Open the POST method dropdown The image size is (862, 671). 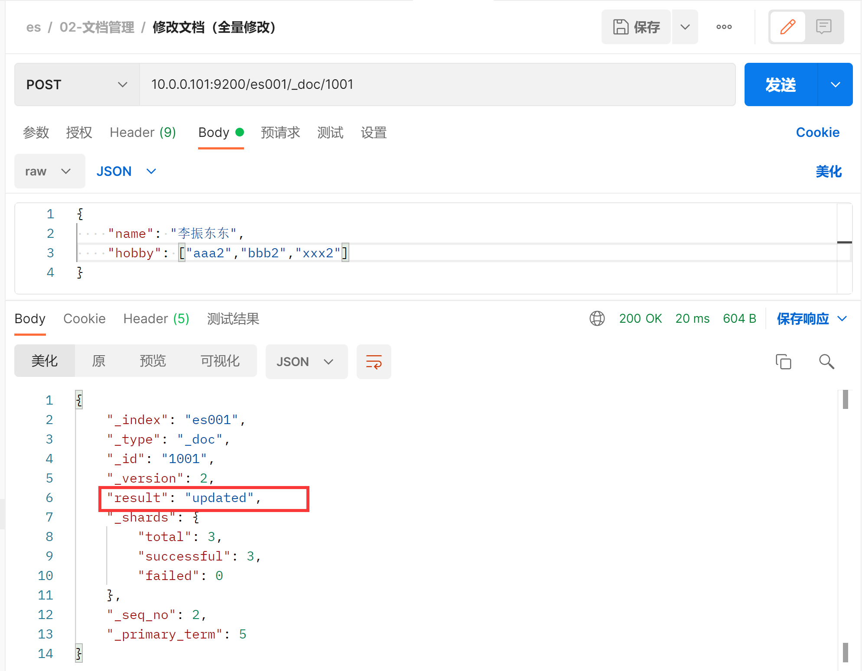pyautogui.click(x=77, y=84)
